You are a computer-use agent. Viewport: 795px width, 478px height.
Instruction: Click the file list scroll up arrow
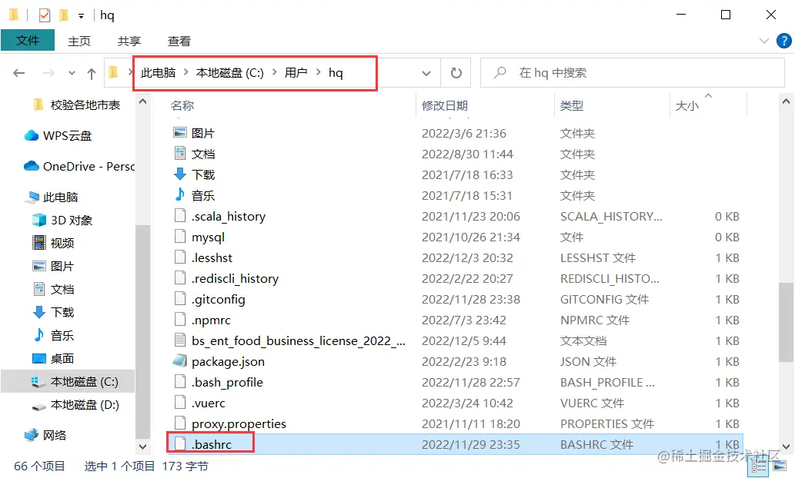pyautogui.click(x=786, y=101)
